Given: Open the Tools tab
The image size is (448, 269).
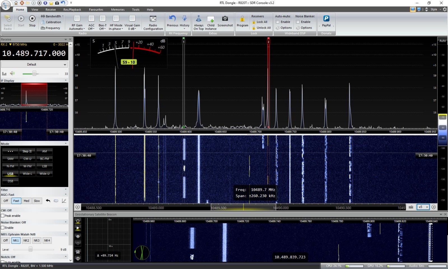Looking at the screenshot, I should click(x=136, y=10).
